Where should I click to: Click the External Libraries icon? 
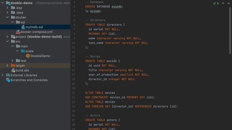[x=8, y=75]
